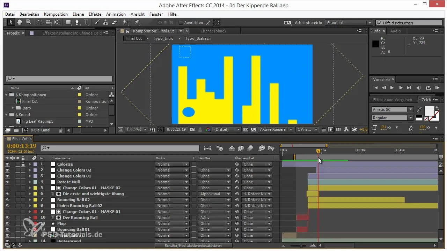Toggle the Ausrichten snapping checkbox
Screen dimensions: 447x251
pyautogui.click(x=181, y=23)
